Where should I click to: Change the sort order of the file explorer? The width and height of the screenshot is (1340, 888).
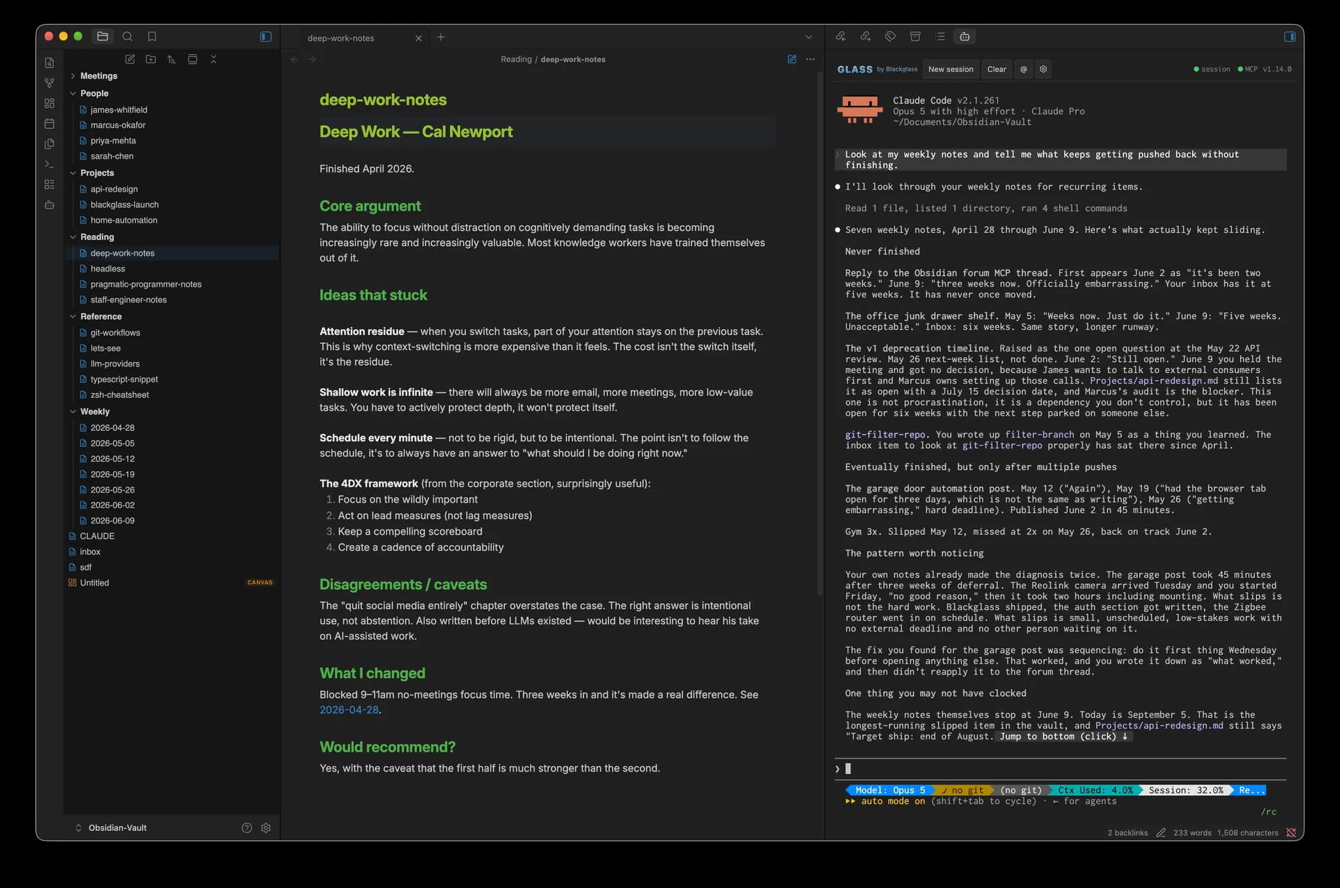[171, 59]
